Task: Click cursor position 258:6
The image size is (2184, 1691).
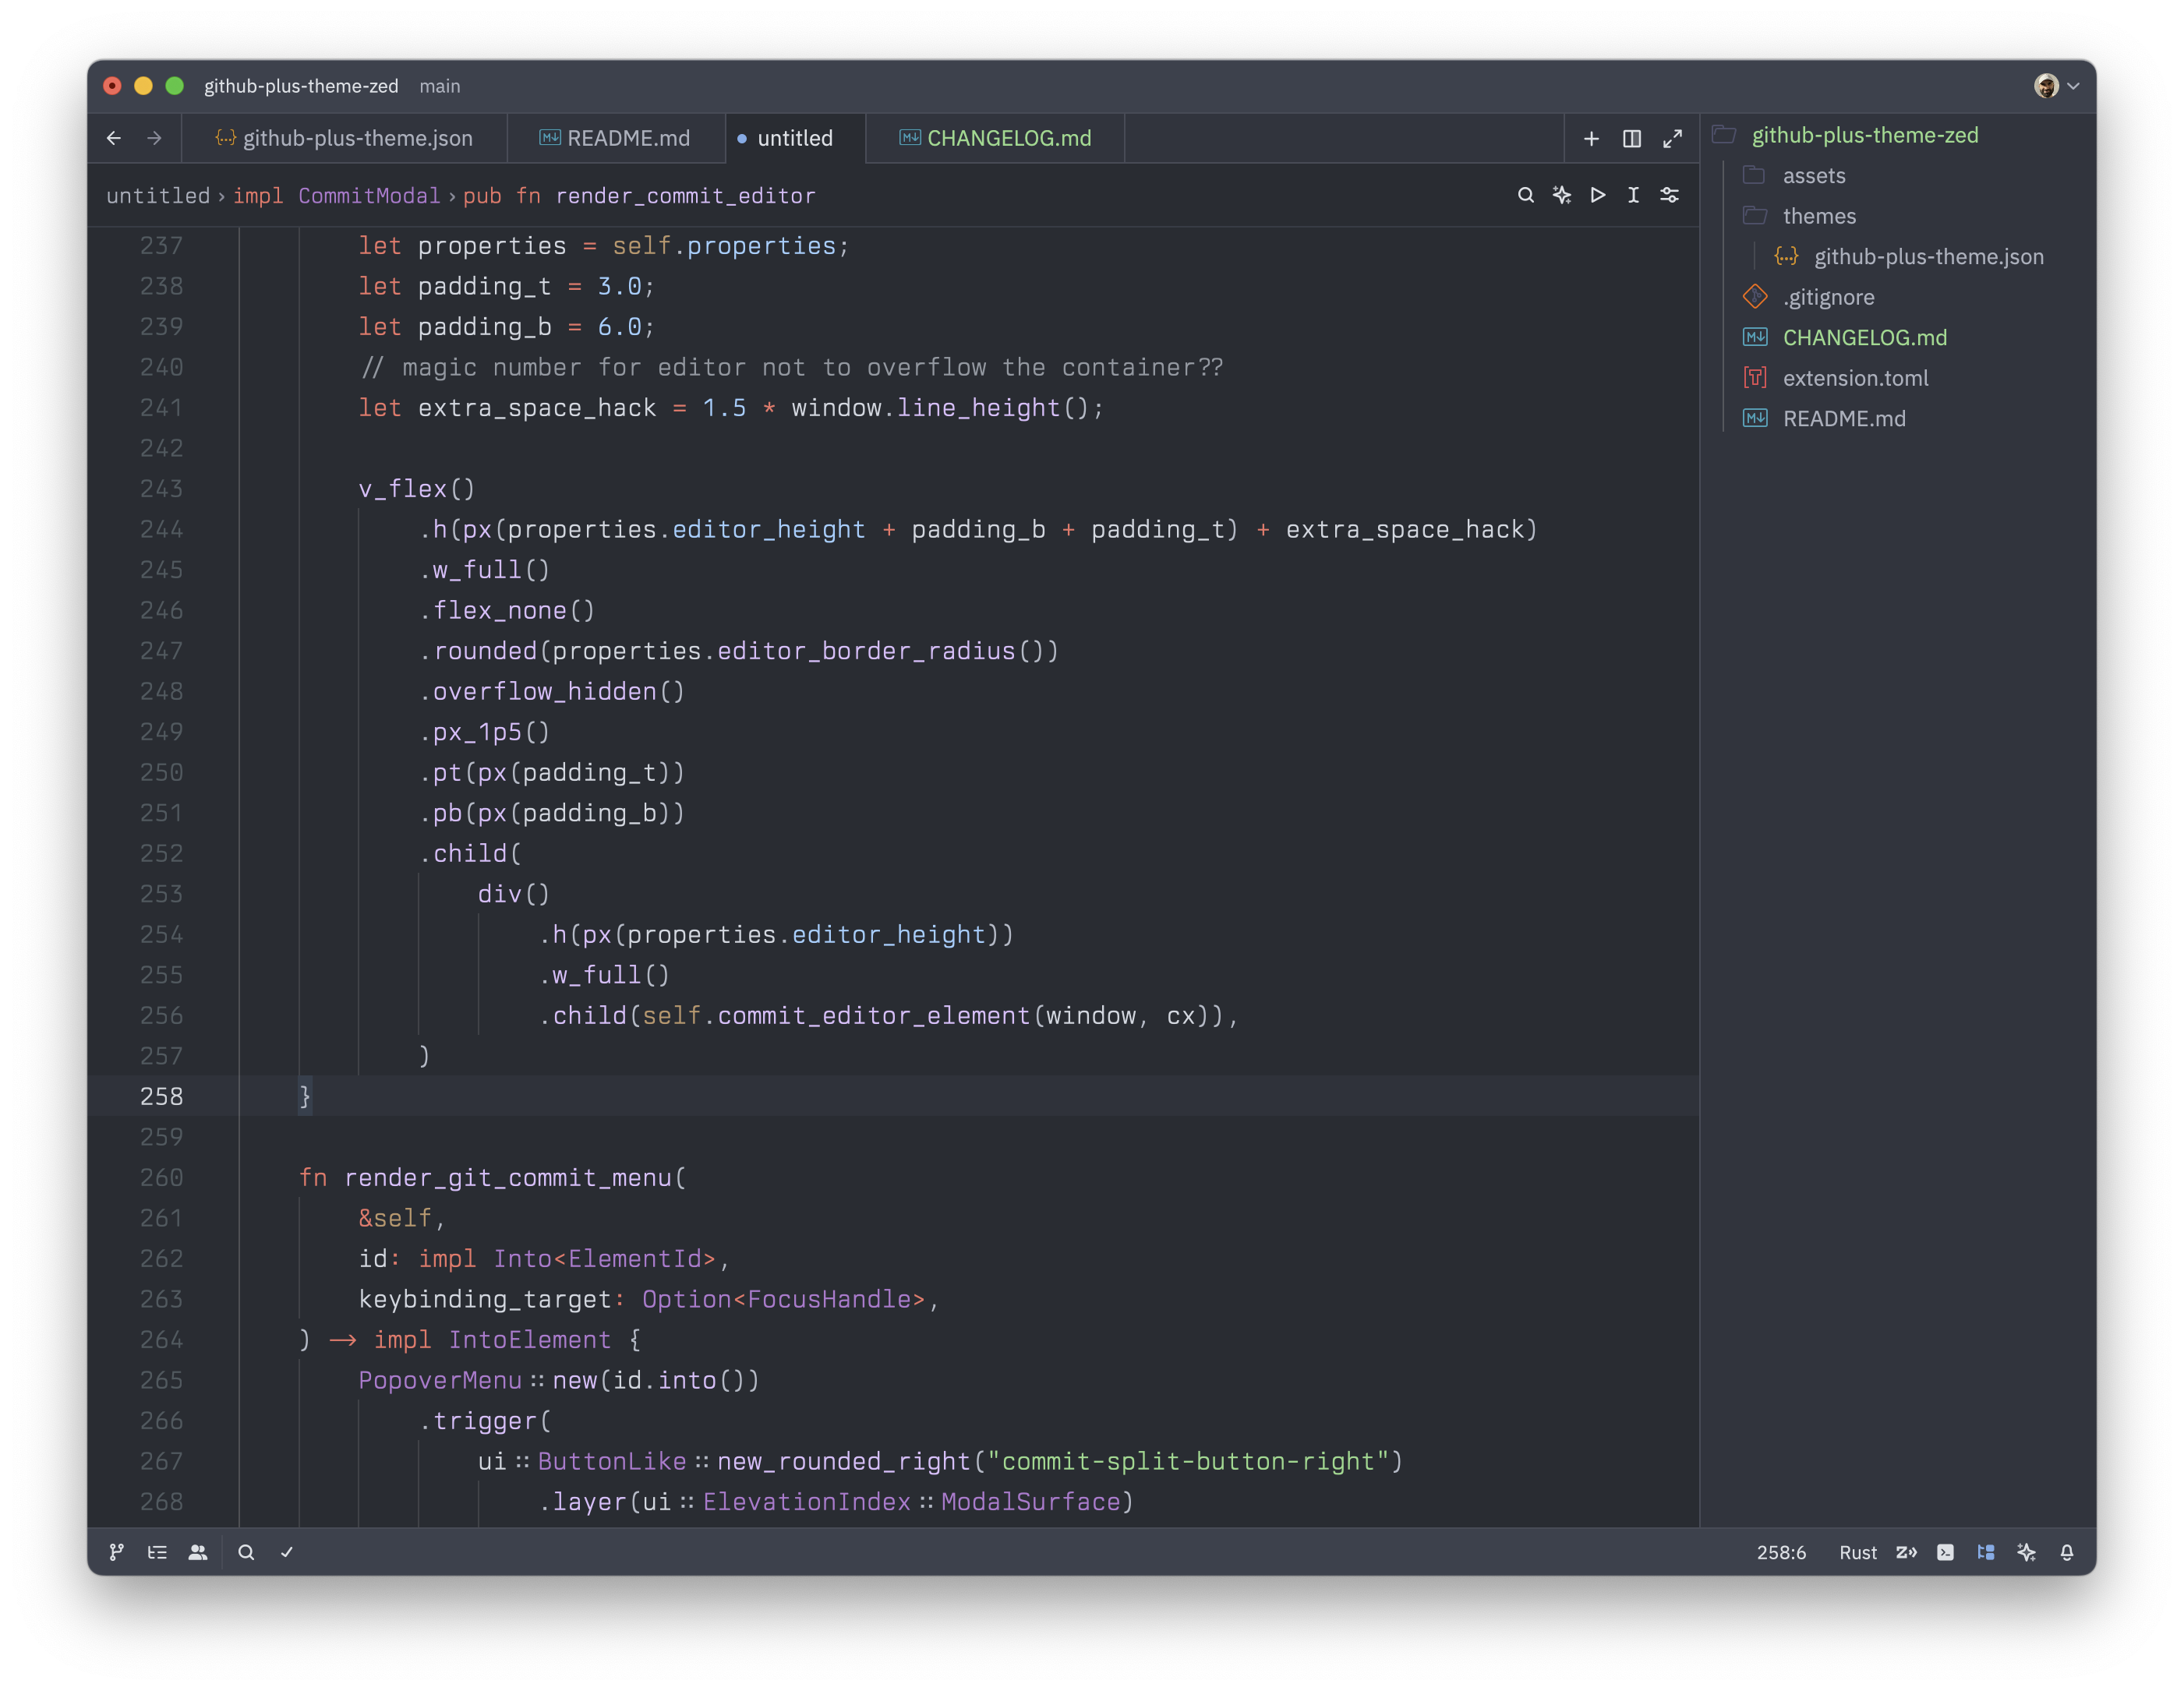Action: coord(1781,1552)
